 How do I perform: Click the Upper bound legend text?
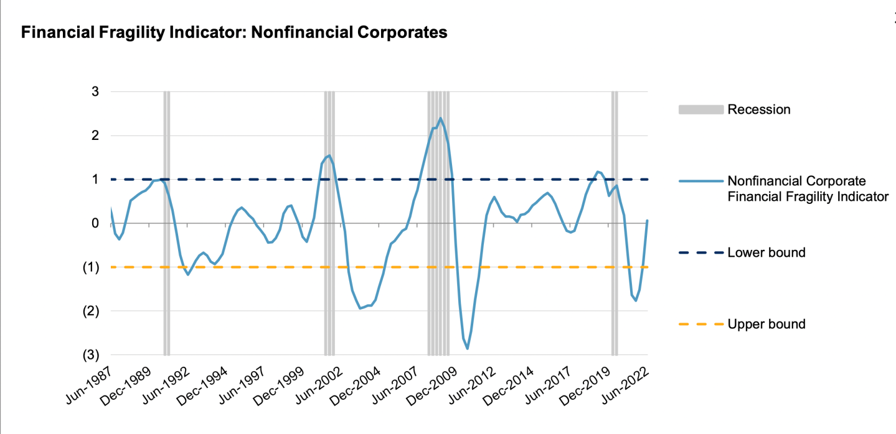coord(766,324)
